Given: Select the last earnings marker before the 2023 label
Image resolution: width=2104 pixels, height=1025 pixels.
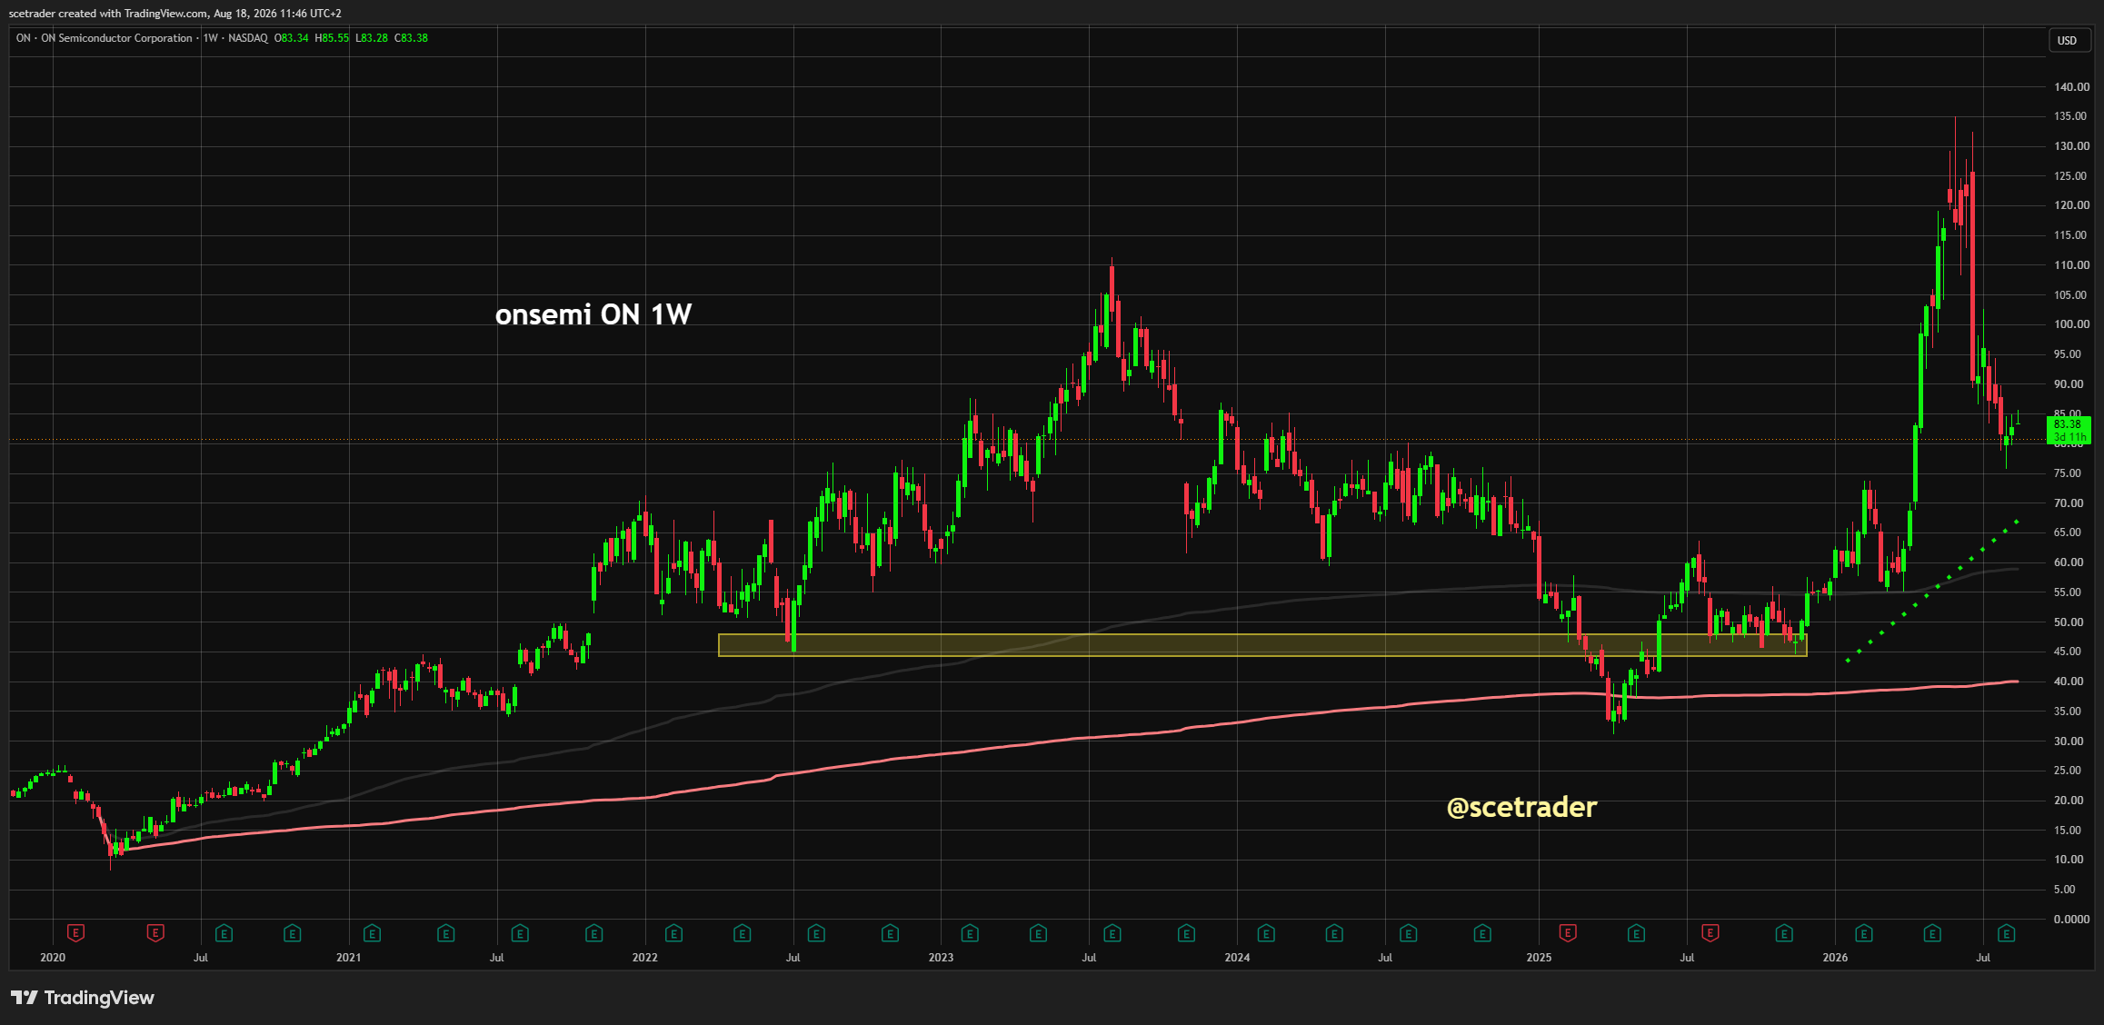Looking at the screenshot, I should pyautogui.click(x=890, y=932).
